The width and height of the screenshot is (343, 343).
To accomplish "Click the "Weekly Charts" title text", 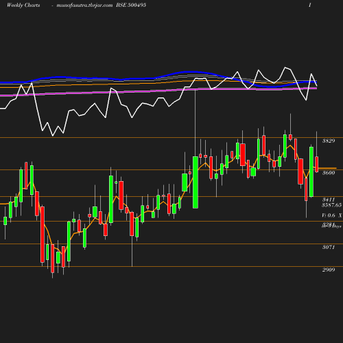I will click(x=23, y=5).
